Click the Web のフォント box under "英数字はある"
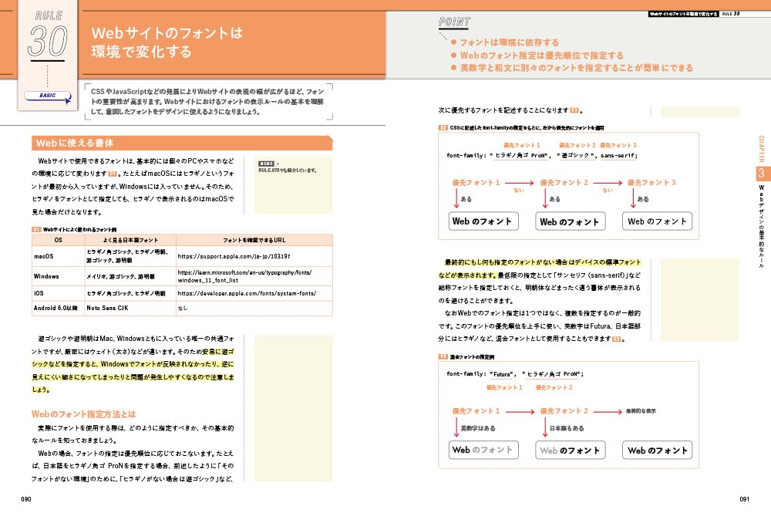Viewport: 771px width, 513px height. (x=483, y=450)
